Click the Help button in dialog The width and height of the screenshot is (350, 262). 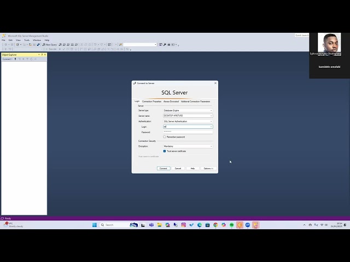(192, 169)
